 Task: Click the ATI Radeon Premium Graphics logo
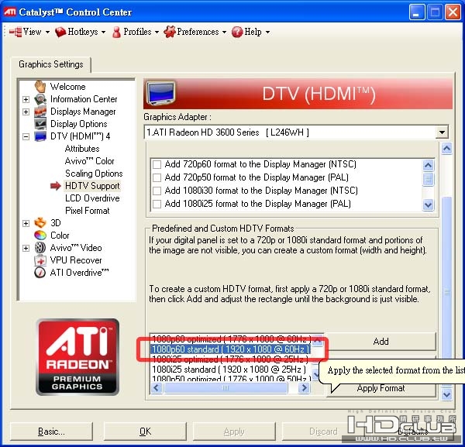77,357
